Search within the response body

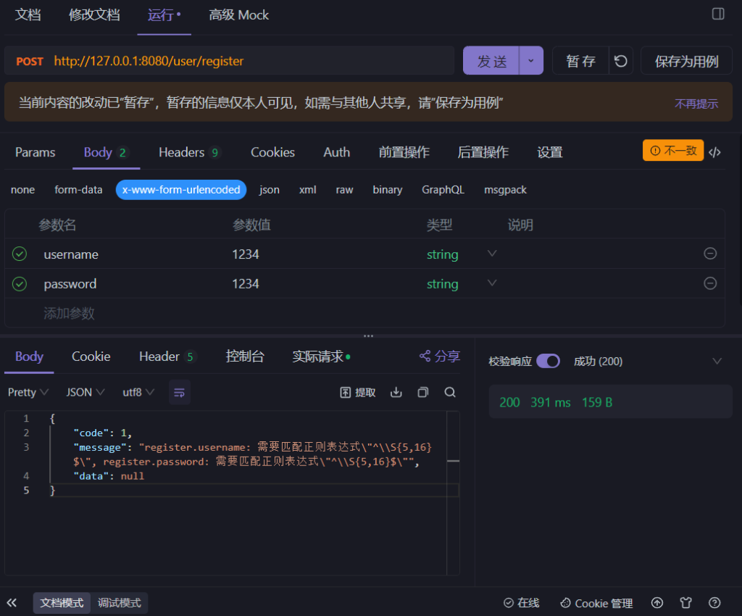pyautogui.click(x=450, y=392)
